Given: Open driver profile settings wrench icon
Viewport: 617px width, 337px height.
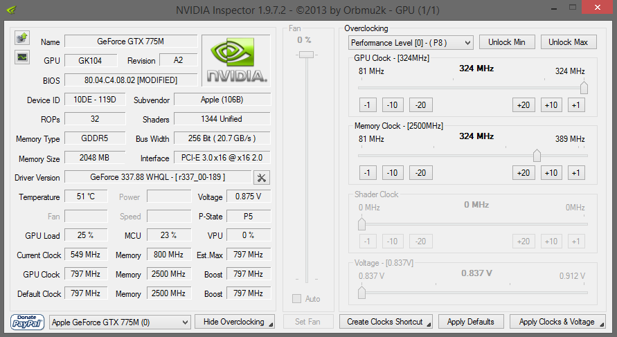Looking at the screenshot, I should (261, 178).
